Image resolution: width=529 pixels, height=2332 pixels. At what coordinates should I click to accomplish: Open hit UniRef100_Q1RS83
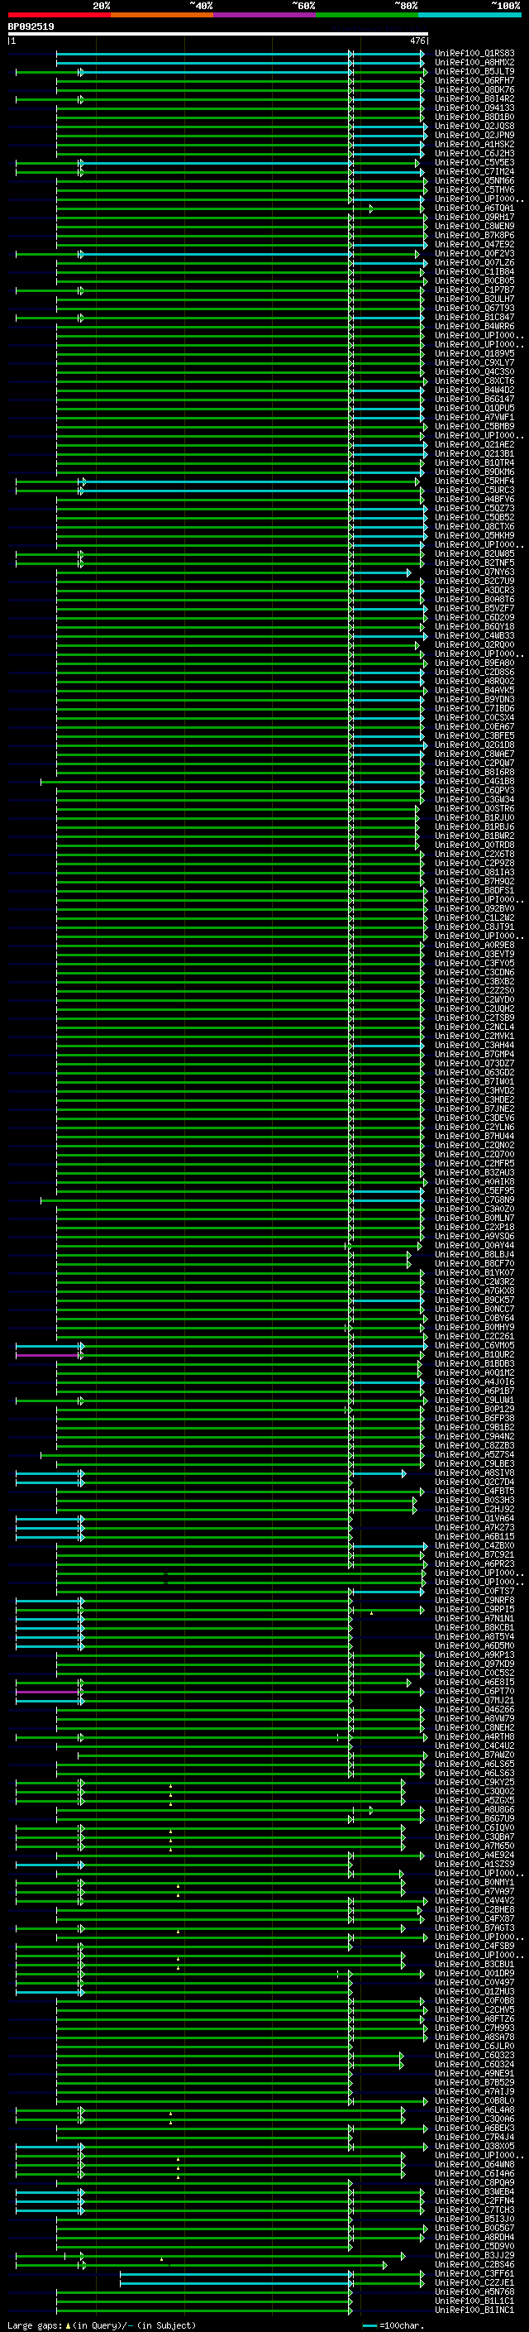474,54
